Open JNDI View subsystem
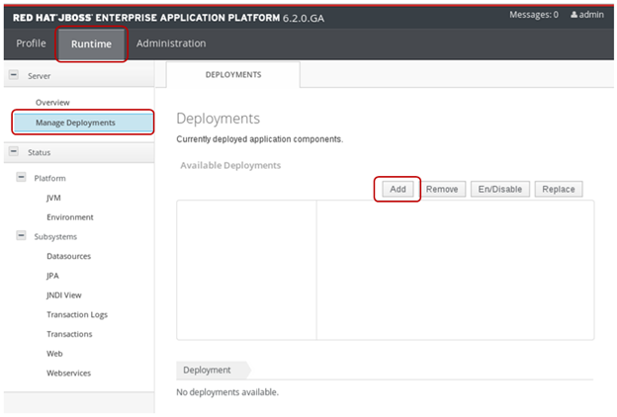Screen dimensions: 617x417 pos(66,294)
